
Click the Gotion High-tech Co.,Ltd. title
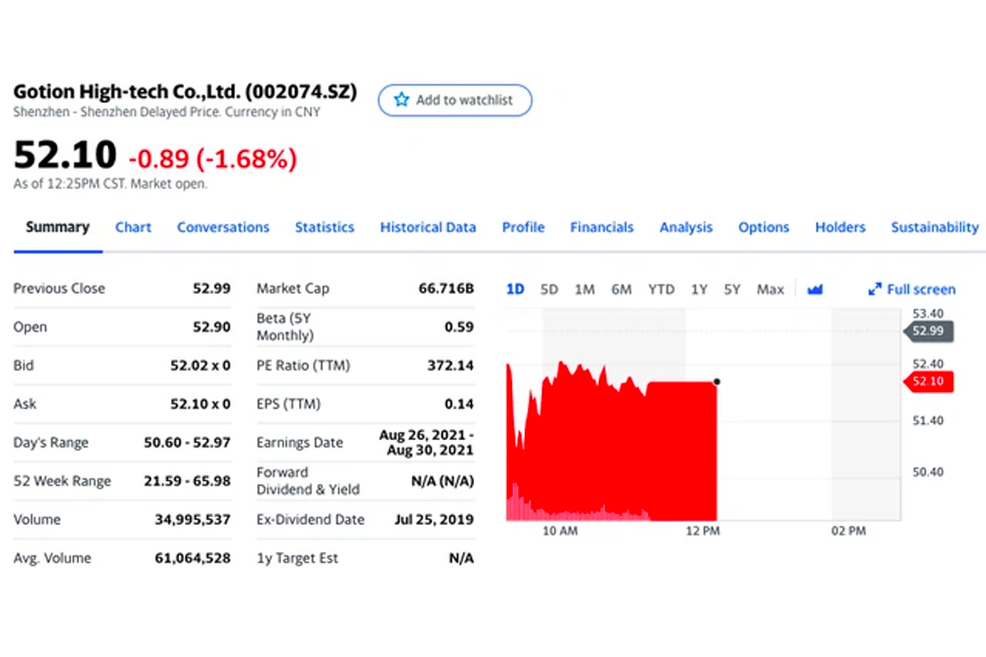pyautogui.click(x=185, y=91)
